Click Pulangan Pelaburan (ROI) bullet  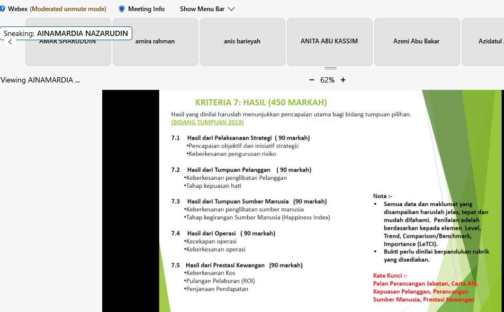coord(220,281)
